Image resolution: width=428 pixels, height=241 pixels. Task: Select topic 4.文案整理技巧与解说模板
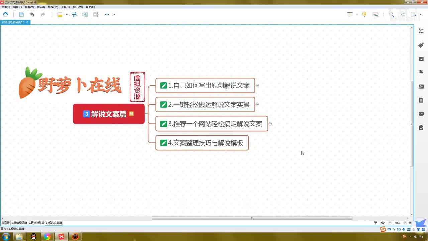[202, 143]
